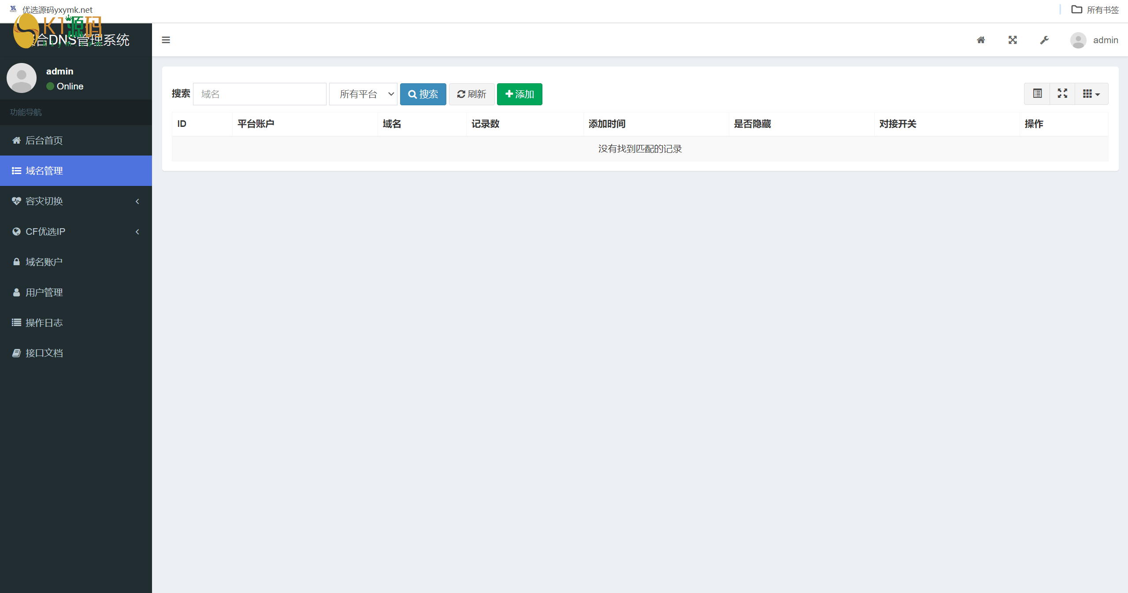Click the 域名 search input field
1128x593 pixels.
coord(260,94)
